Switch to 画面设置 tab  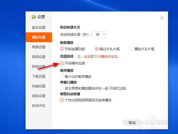click(39, 47)
